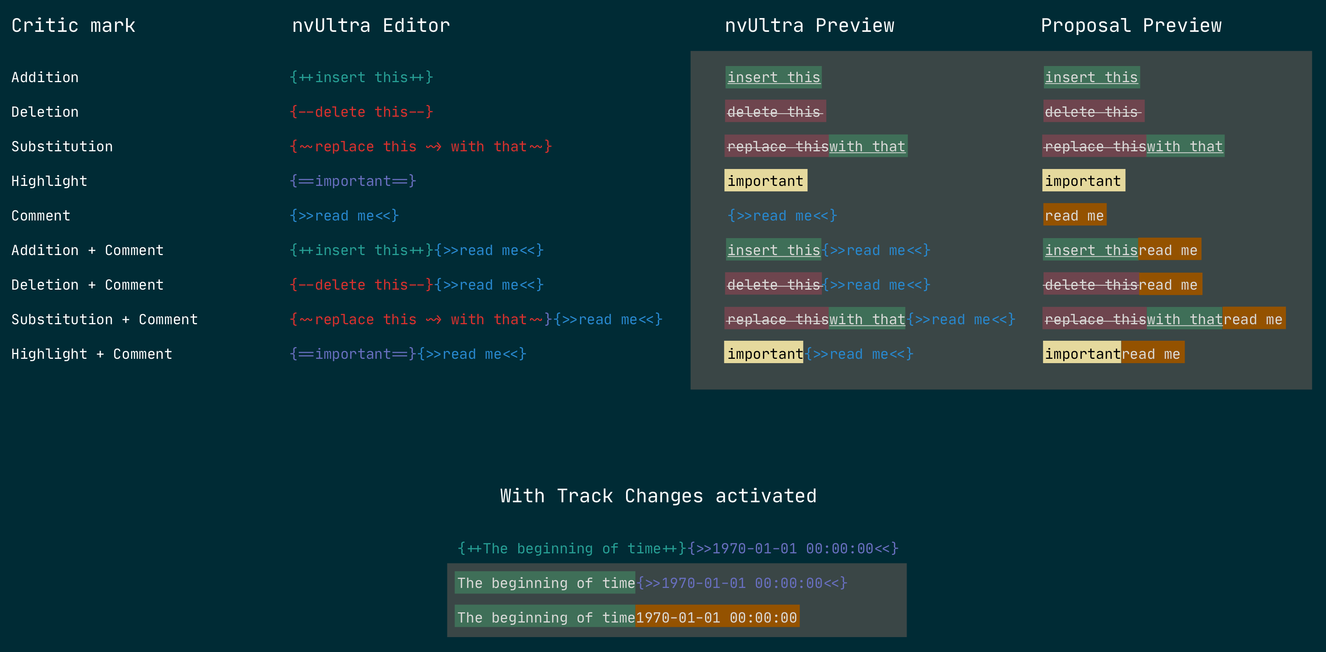Click the green 'insert this' in nvUltra Preview Addition row

(773, 77)
